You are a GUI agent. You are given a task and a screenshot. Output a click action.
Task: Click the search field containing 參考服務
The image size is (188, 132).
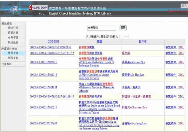pyautogui.click(x=102, y=28)
